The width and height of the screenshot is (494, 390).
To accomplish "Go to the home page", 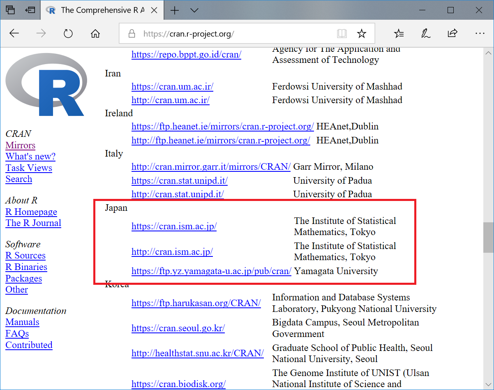I will (x=95, y=34).
